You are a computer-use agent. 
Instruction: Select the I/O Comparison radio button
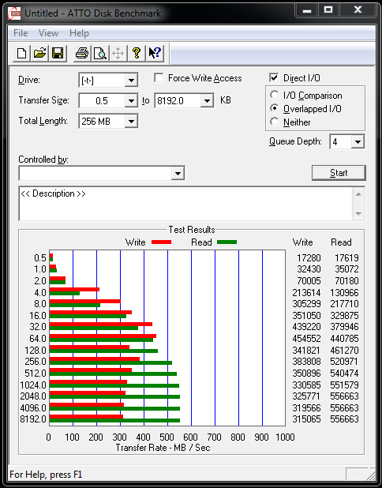(x=274, y=95)
